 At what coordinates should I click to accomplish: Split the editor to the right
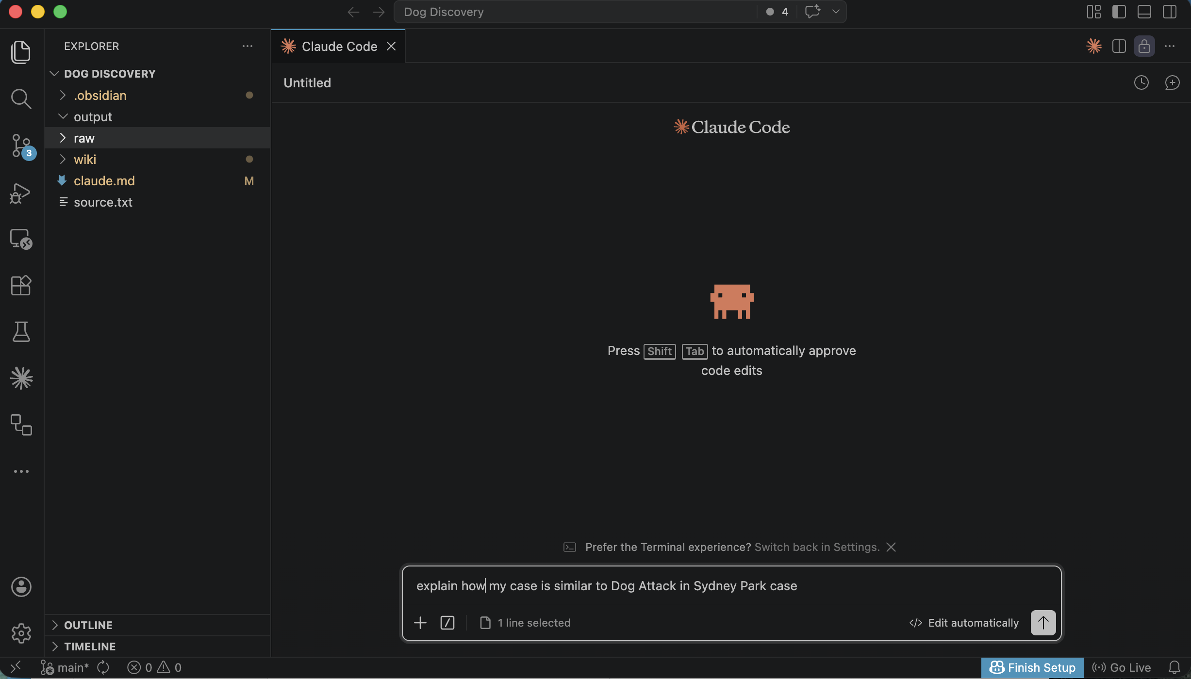click(1119, 46)
